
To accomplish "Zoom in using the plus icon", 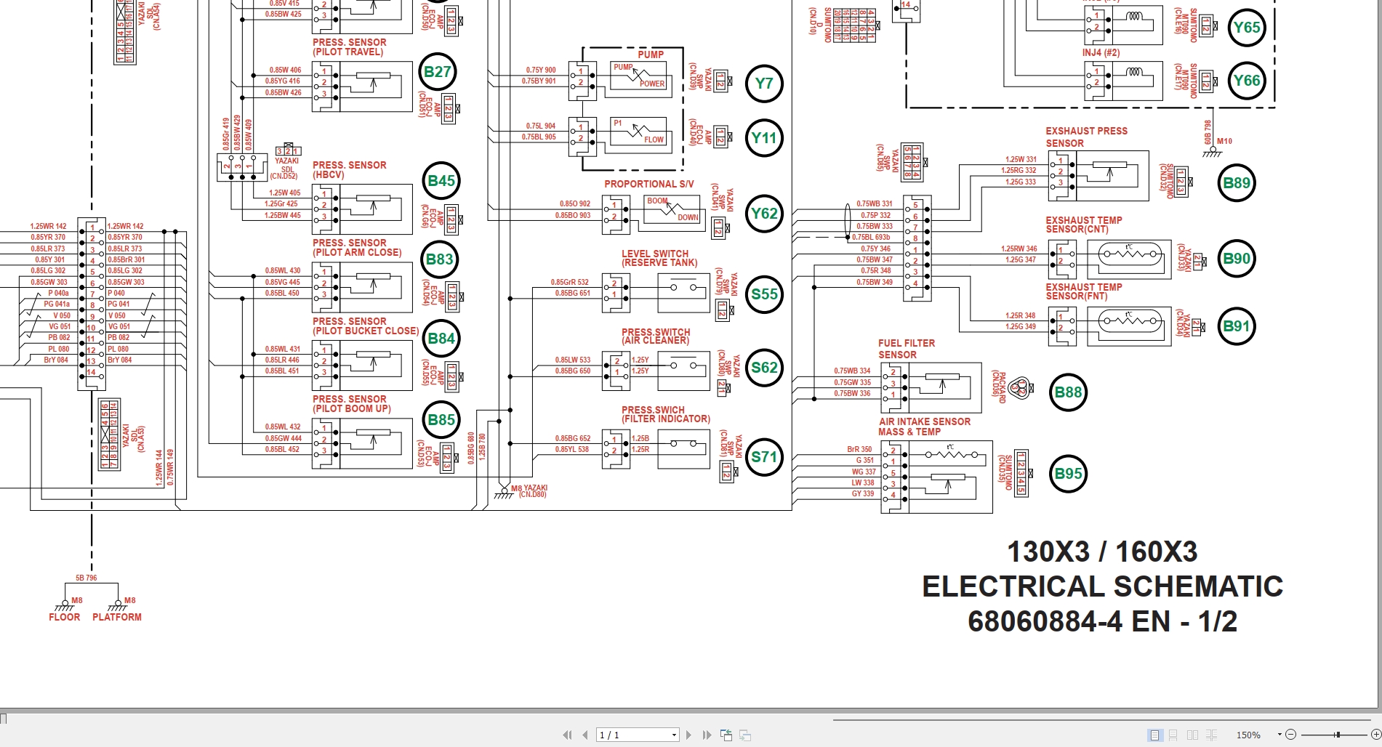I will (1375, 735).
